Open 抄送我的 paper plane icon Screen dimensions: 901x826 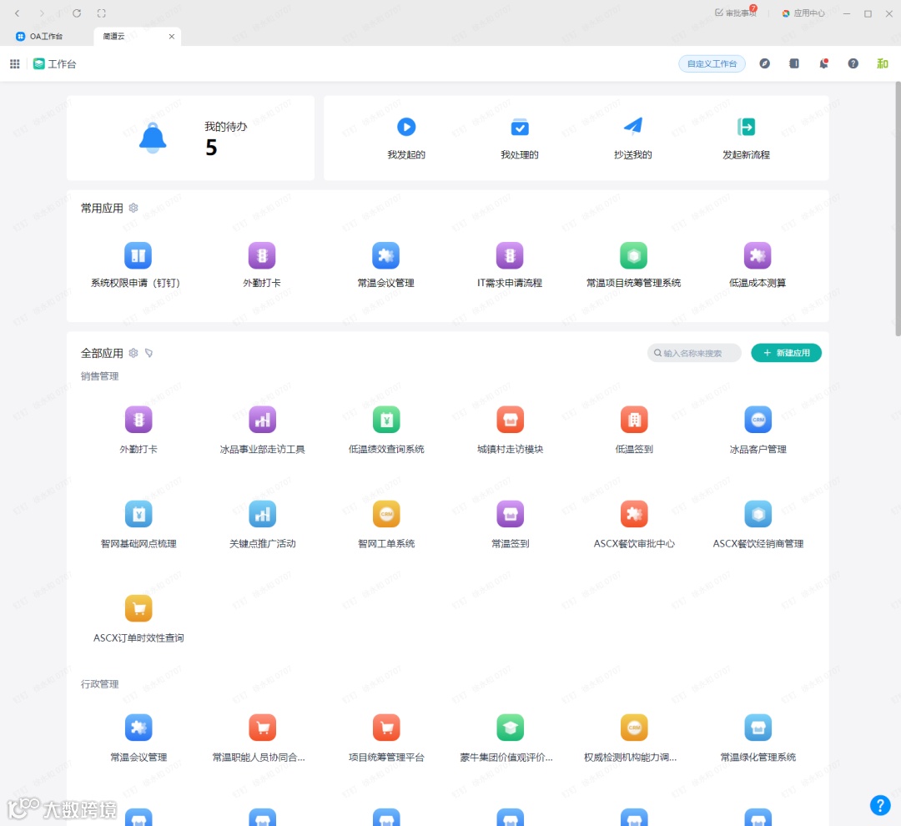pyautogui.click(x=632, y=126)
